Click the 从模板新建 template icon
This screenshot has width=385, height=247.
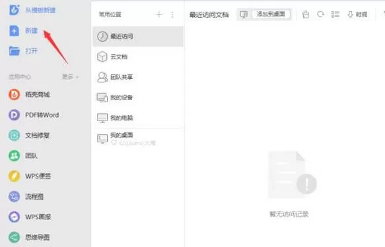15,10
